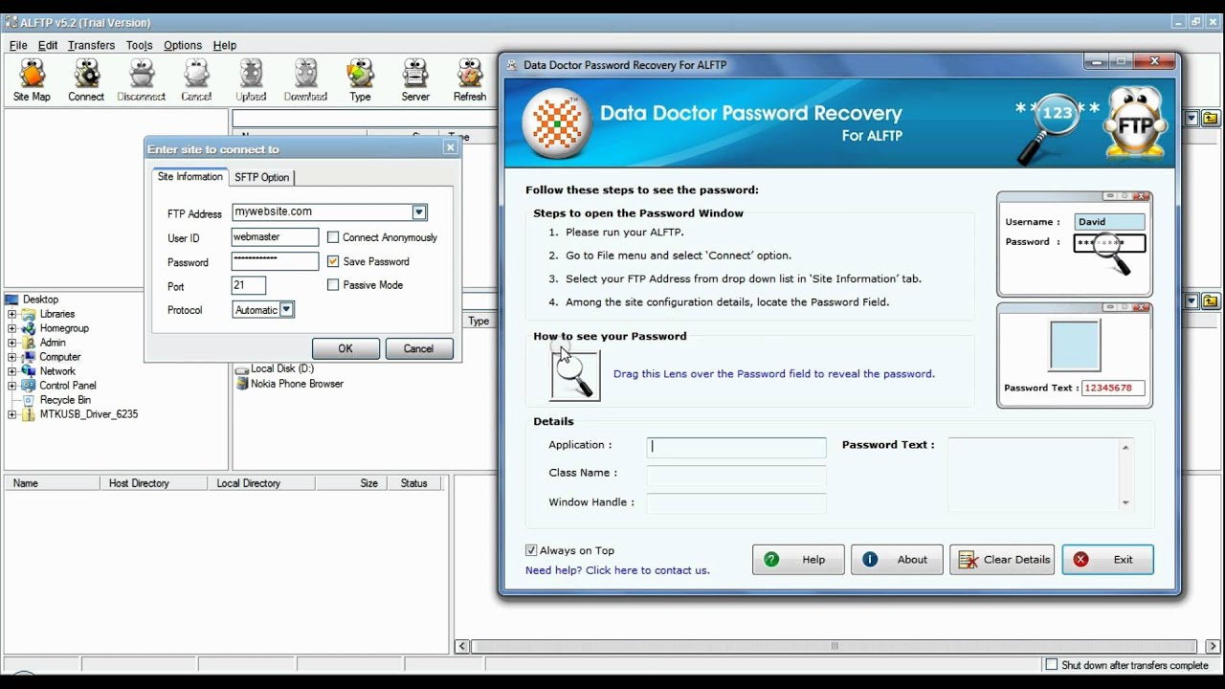Click the Connect toolbar icon
This screenshot has height=689, width=1225.
coord(86,80)
